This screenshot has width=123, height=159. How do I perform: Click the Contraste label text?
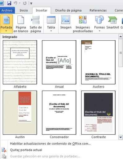click(x=99, y=137)
